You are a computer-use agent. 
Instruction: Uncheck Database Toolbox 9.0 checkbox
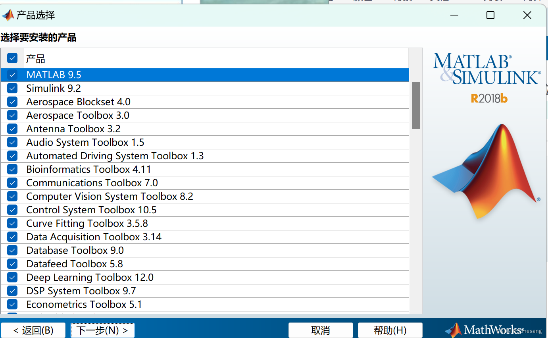coord(12,250)
